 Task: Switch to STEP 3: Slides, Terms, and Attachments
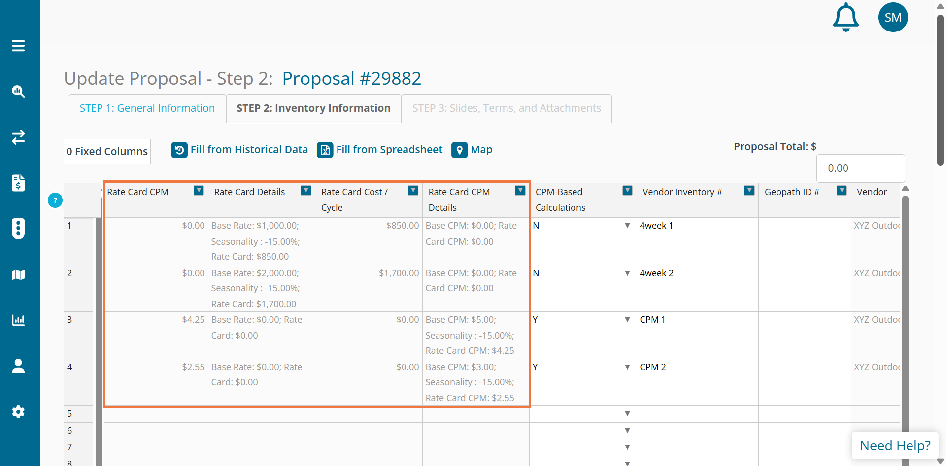point(506,108)
